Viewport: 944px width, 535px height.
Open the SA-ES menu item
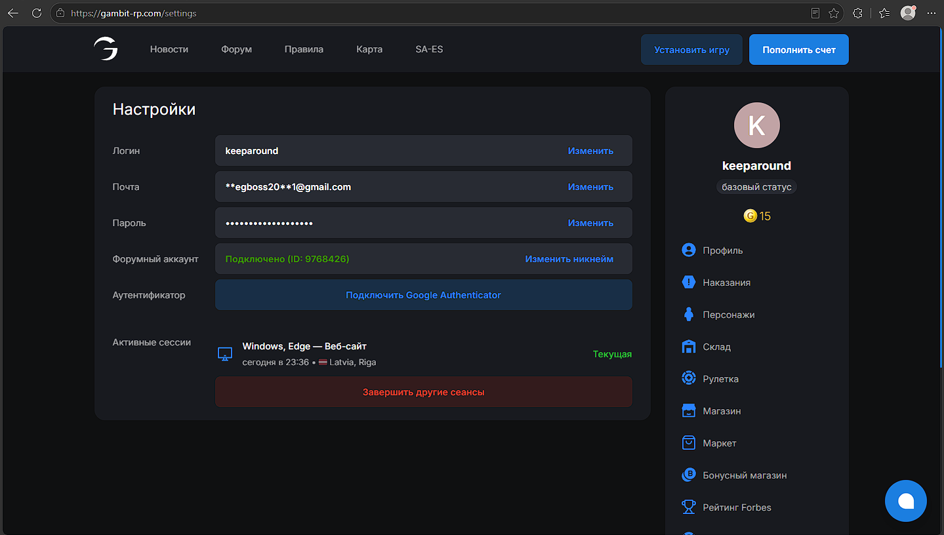coord(429,49)
